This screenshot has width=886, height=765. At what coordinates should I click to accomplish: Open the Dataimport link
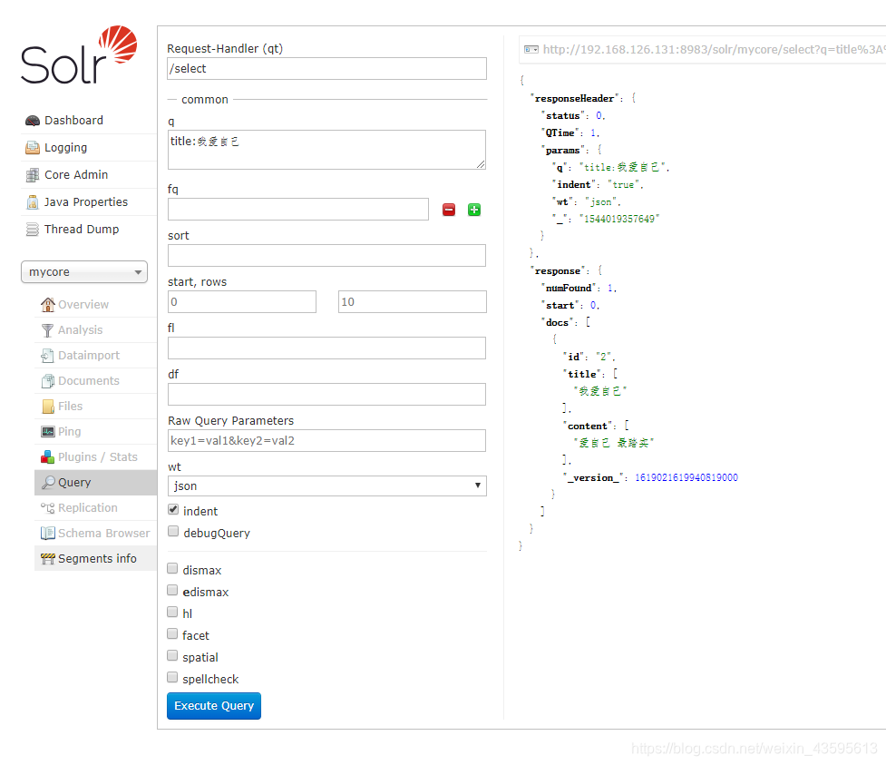pos(89,355)
